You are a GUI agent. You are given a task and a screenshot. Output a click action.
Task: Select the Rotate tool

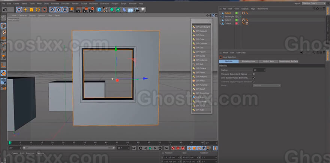click(x=38, y=10)
